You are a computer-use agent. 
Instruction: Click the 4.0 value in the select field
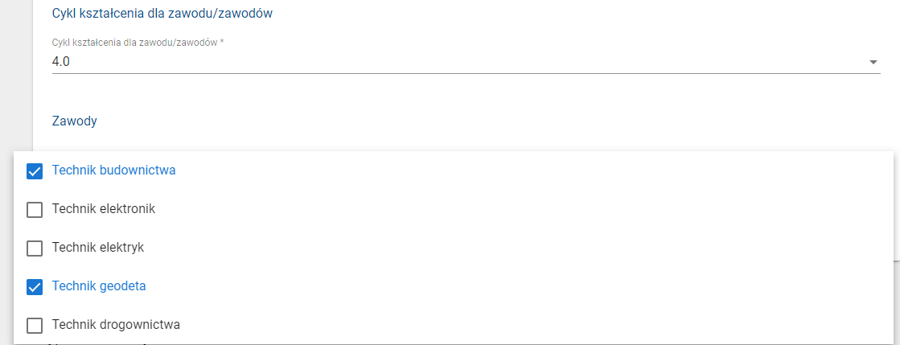click(x=61, y=61)
